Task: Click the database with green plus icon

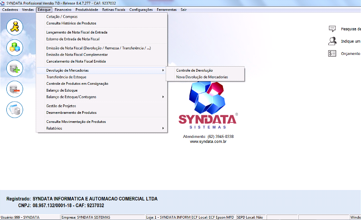Action: pos(15,68)
